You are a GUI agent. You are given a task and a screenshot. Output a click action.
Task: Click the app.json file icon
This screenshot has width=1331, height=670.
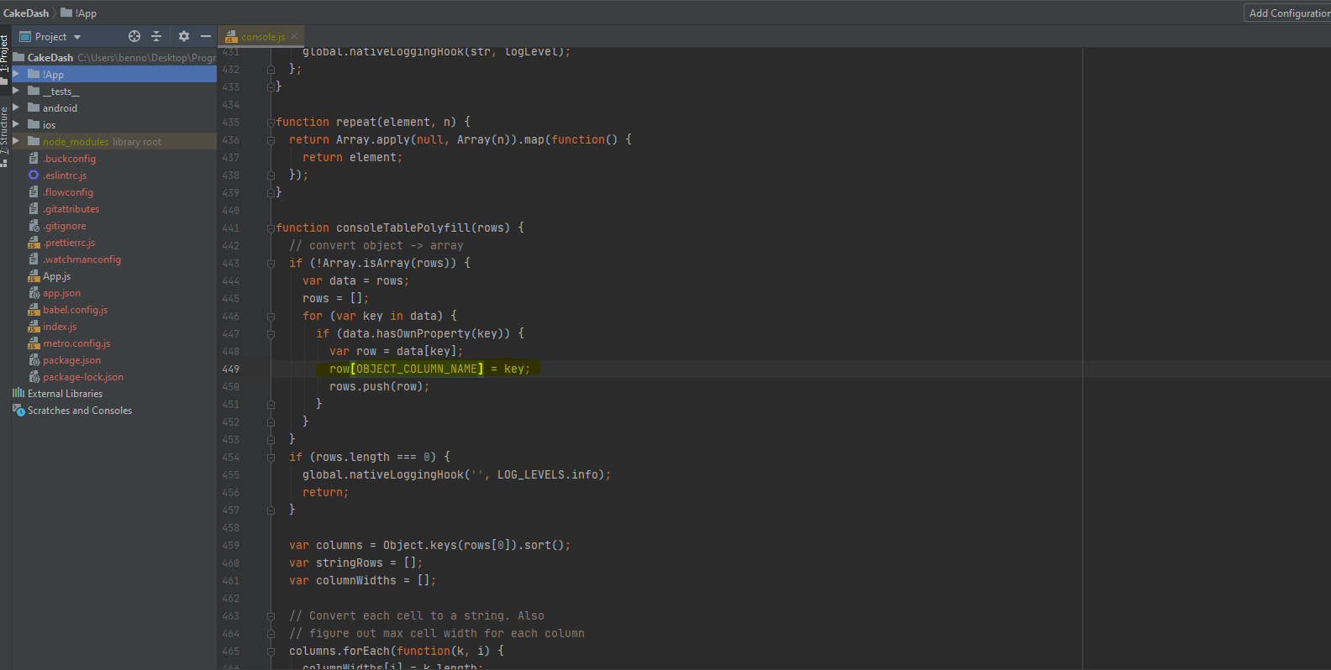pos(34,292)
